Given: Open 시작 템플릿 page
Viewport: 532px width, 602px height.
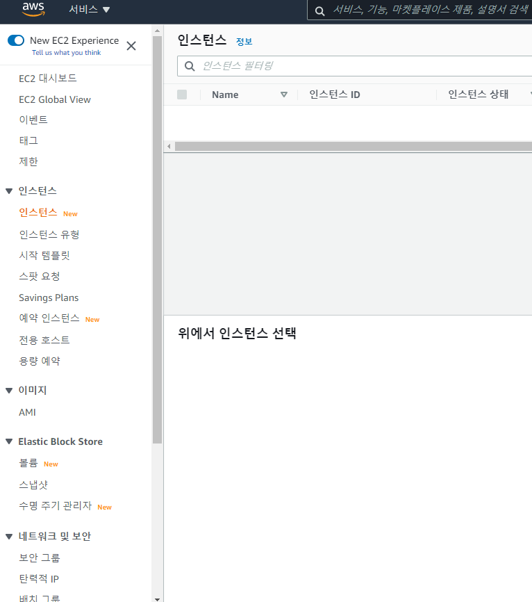Looking at the screenshot, I should (x=44, y=255).
